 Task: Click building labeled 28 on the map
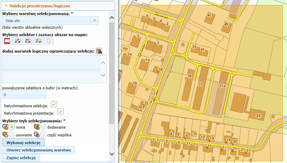pos(257,115)
